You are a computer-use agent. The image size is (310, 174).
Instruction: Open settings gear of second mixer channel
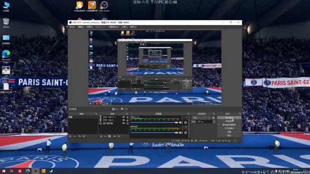click(x=186, y=132)
